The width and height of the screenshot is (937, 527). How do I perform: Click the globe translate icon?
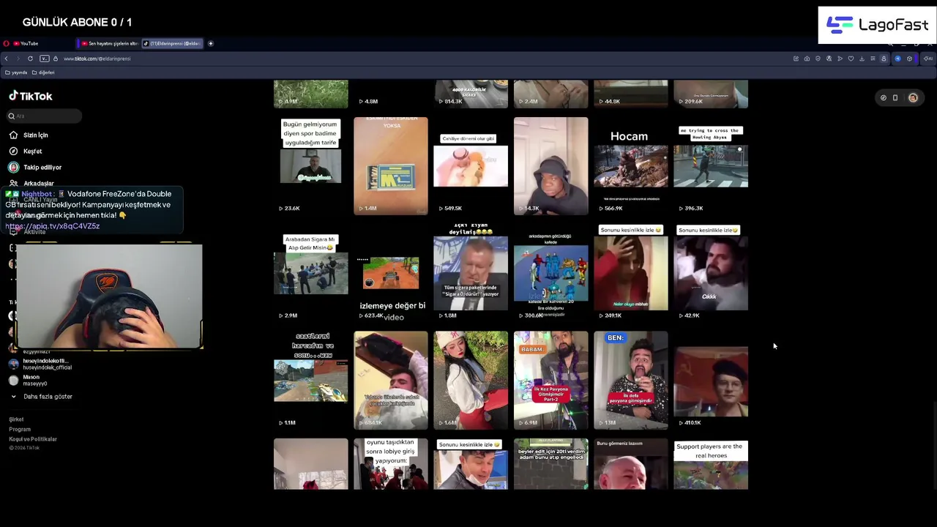pyautogui.click(x=829, y=59)
